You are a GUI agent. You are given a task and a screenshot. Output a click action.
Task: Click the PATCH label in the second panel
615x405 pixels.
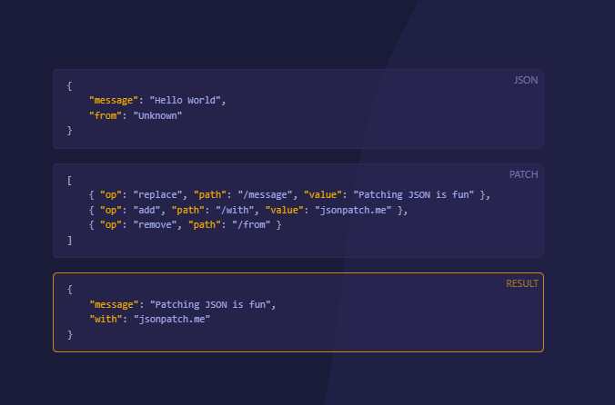523,174
